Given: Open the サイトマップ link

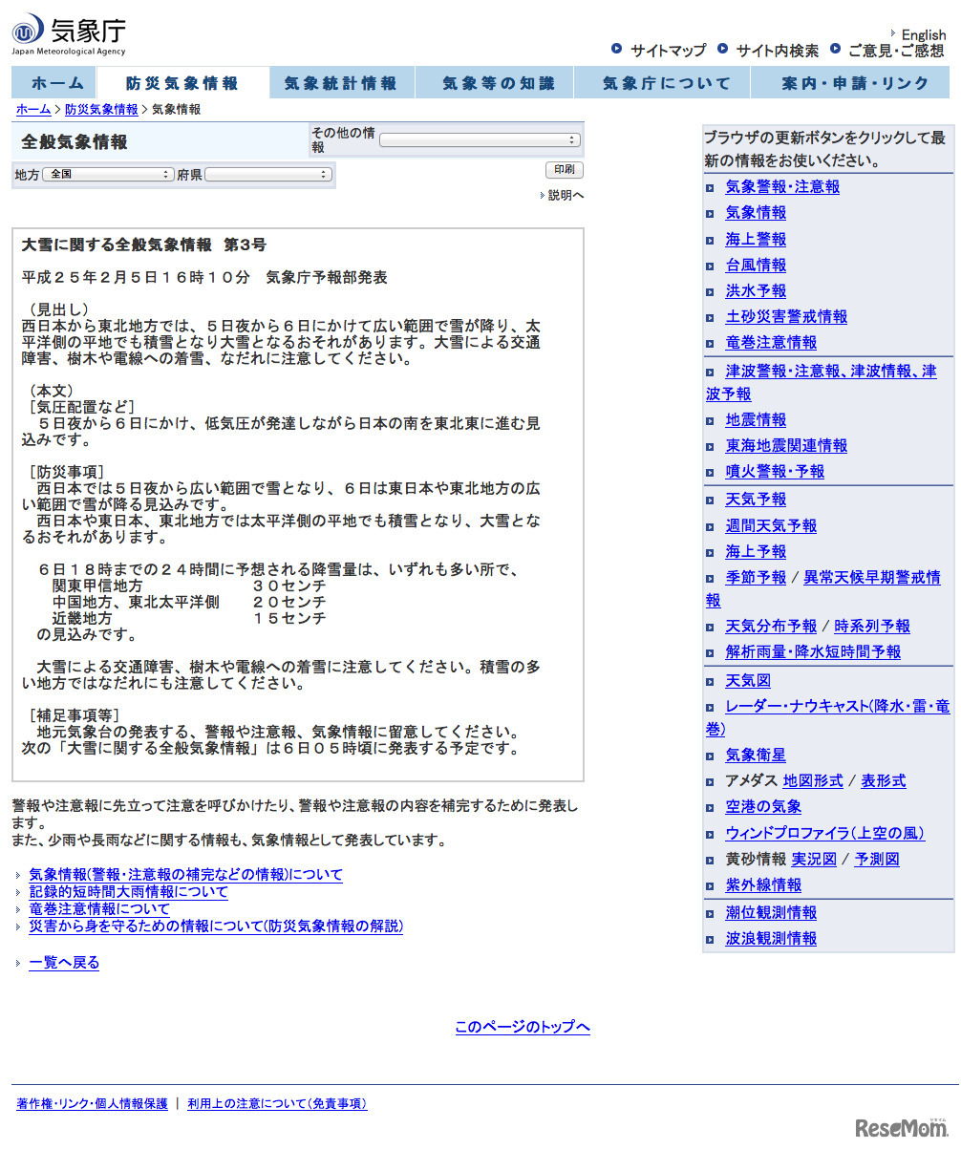Looking at the screenshot, I should point(668,51).
